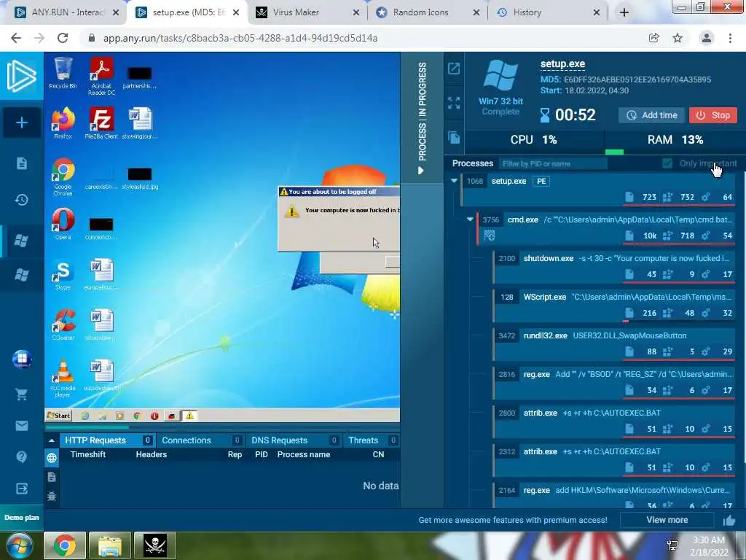Click the process list scrollbar

click(743, 316)
